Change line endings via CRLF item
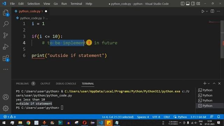Viewport: 224px width, 126px height. click(x=167, y=117)
